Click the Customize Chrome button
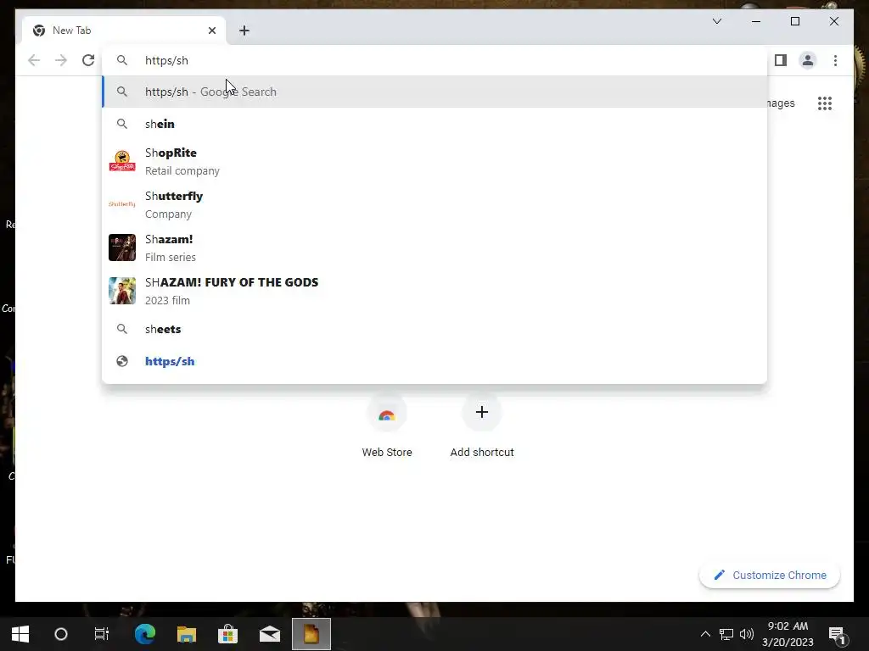 tap(769, 576)
